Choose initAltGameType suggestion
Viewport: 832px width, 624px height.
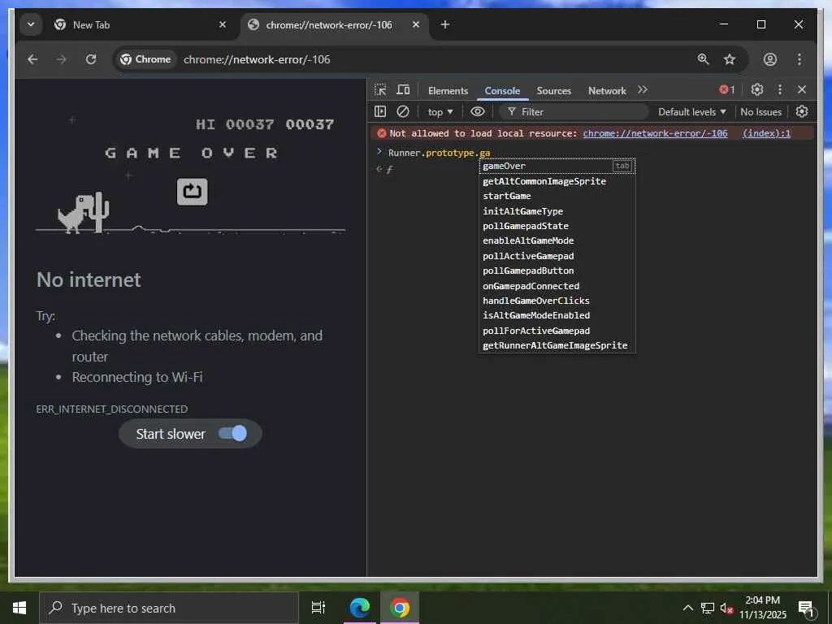(557, 211)
